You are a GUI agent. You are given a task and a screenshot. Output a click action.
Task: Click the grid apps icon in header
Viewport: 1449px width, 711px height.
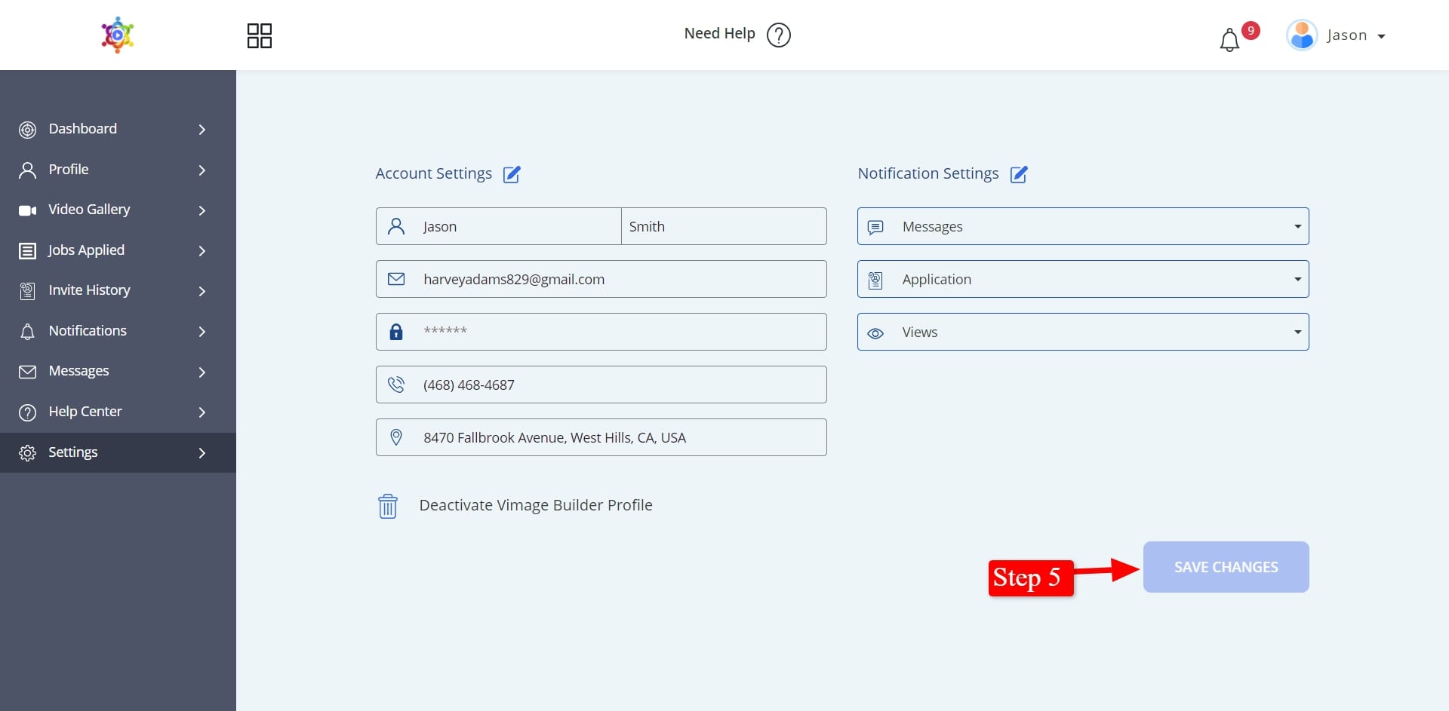pyautogui.click(x=259, y=35)
